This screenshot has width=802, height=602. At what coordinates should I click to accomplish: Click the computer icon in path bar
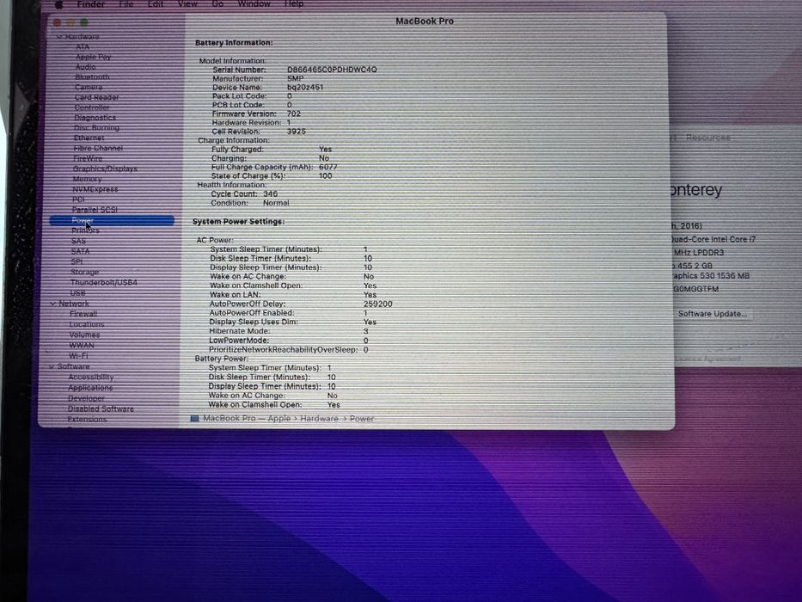point(194,419)
